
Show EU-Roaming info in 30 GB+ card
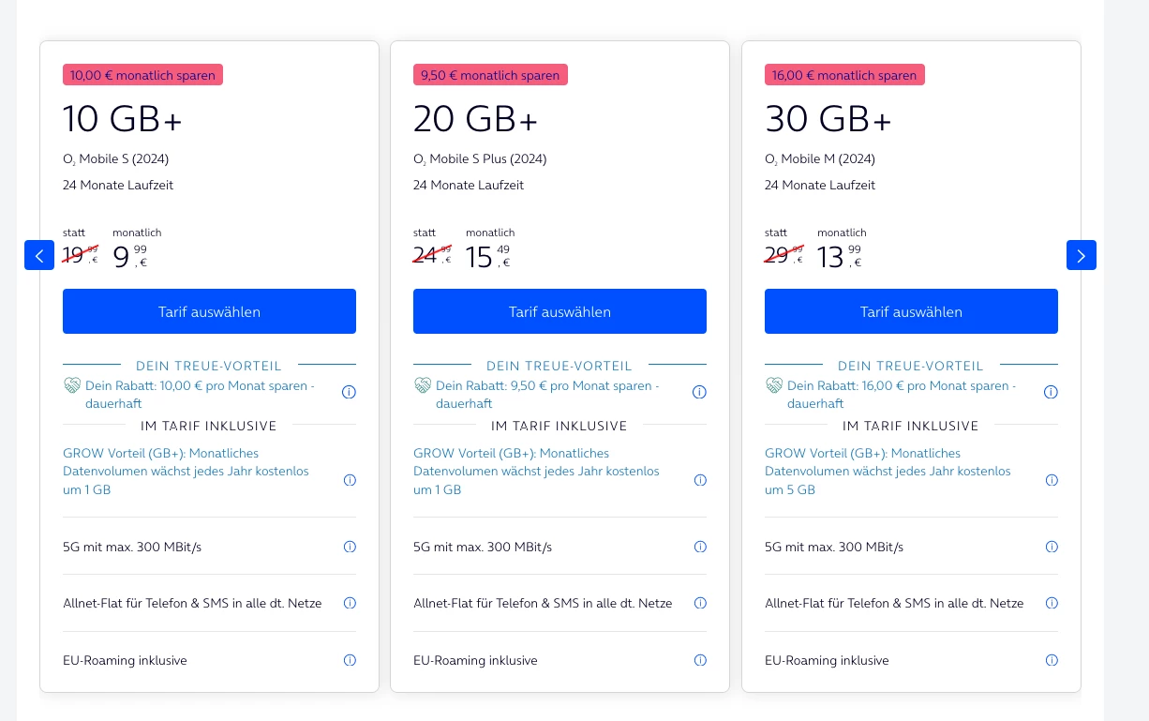1052,660
